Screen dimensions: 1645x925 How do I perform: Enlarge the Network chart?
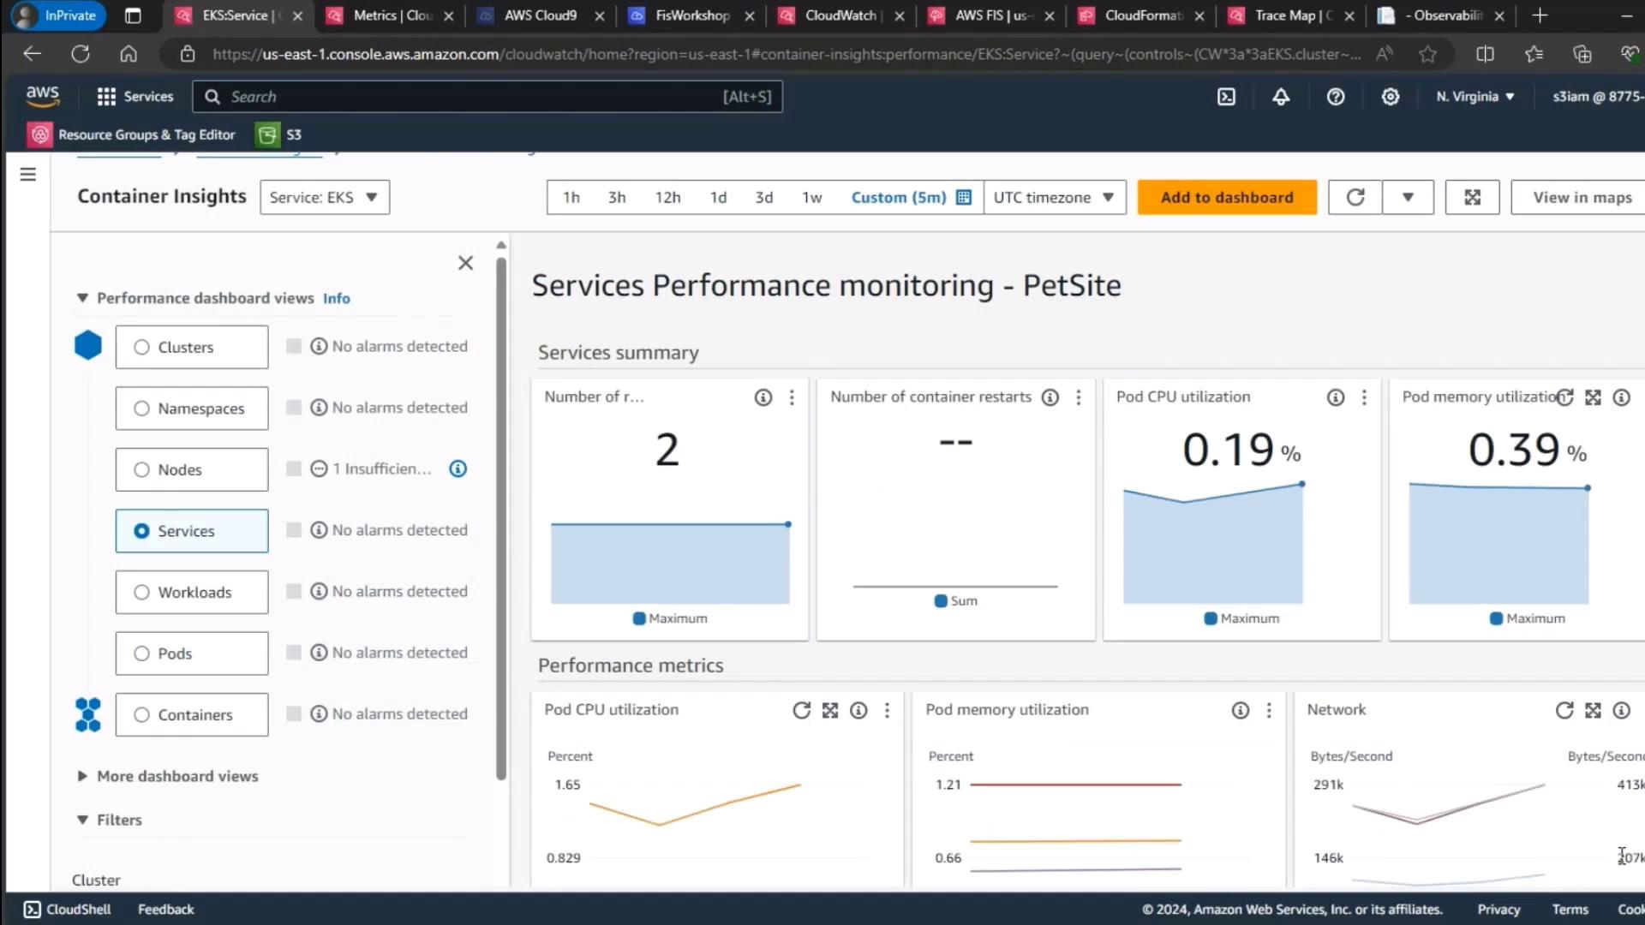point(1593,710)
